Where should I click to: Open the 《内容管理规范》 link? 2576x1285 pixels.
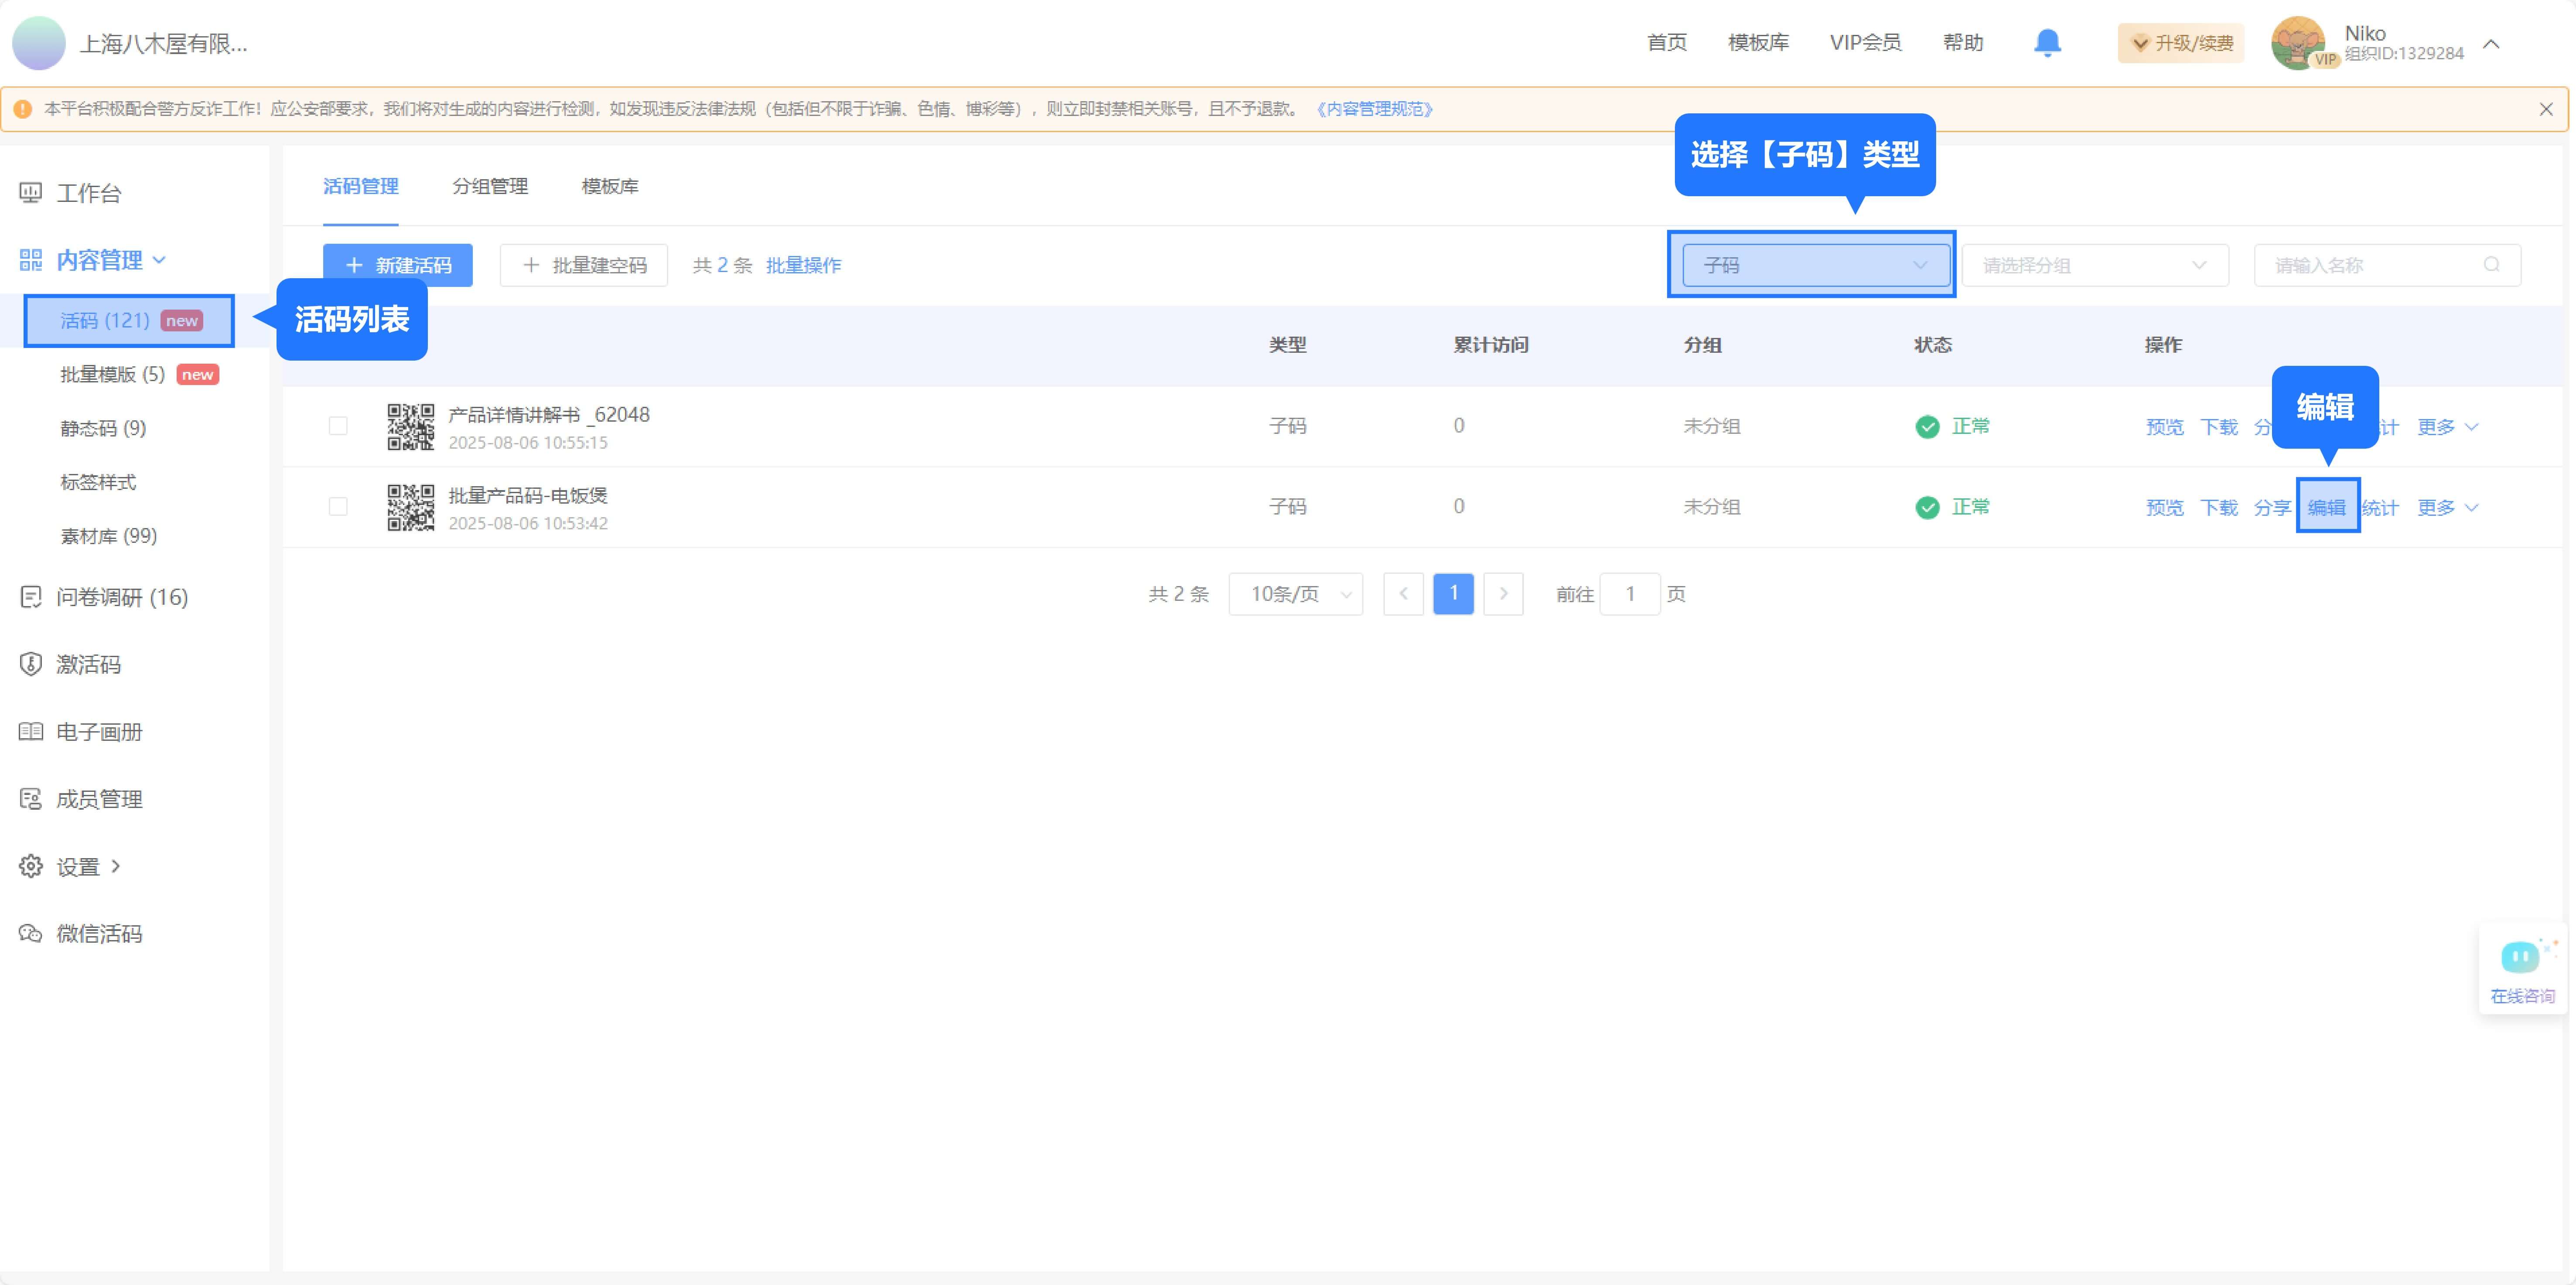tap(1374, 109)
